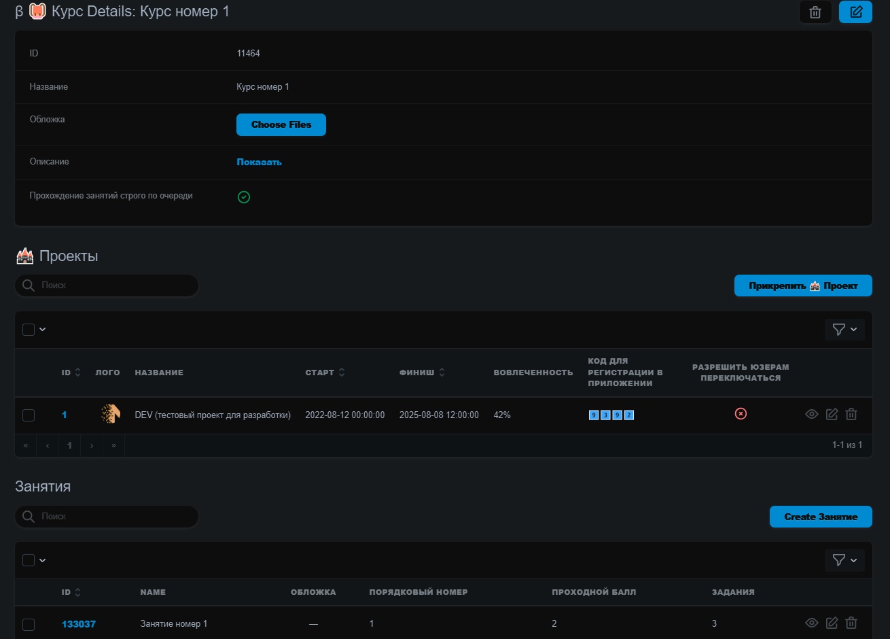The width and height of the screenshot is (890, 639).
Task: Click the Показать description link
Action: click(x=259, y=162)
